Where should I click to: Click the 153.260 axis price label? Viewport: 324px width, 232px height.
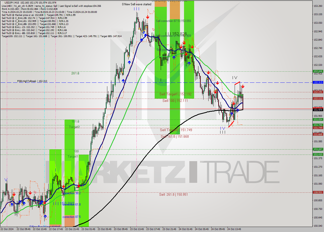pyautogui.click(x=318, y=6)
